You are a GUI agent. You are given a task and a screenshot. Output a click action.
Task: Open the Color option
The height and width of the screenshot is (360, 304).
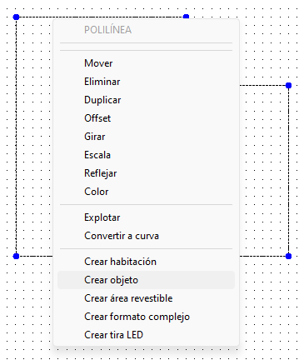(x=146, y=192)
